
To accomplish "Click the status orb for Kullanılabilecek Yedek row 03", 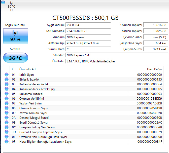I will click(7, 84).
